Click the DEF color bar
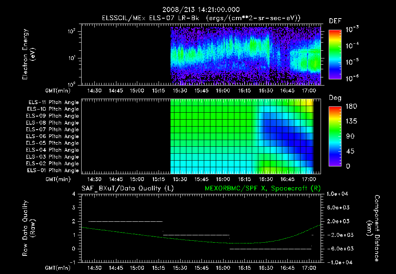The image size is (396, 274). [335, 55]
